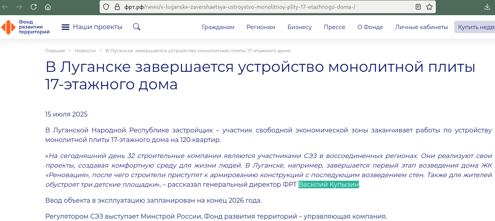Go forward with browser forward arrow
The height and width of the screenshot is (221, 495).
19,7
